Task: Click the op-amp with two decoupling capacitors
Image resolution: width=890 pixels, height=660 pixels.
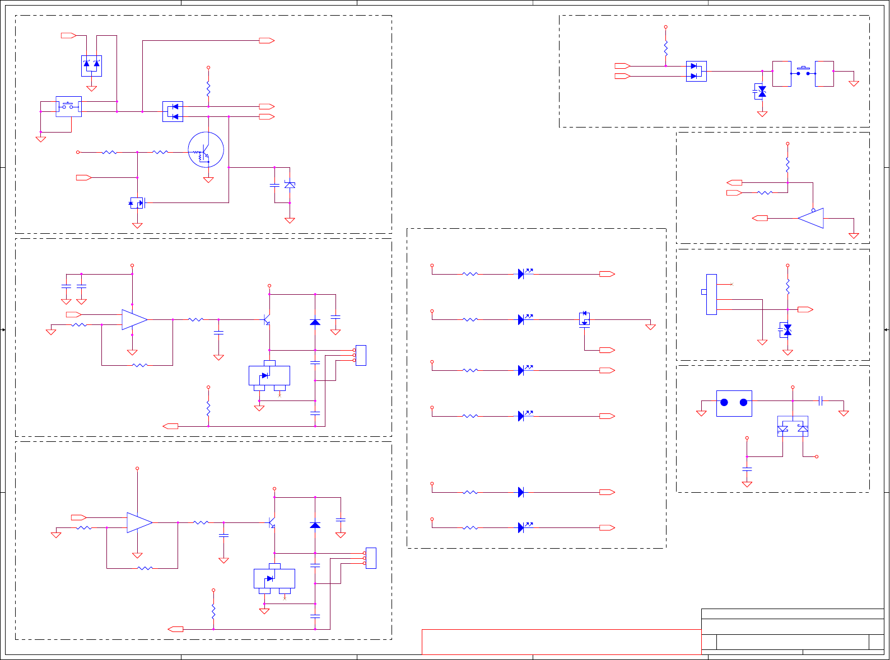Action: pos(134,319)
